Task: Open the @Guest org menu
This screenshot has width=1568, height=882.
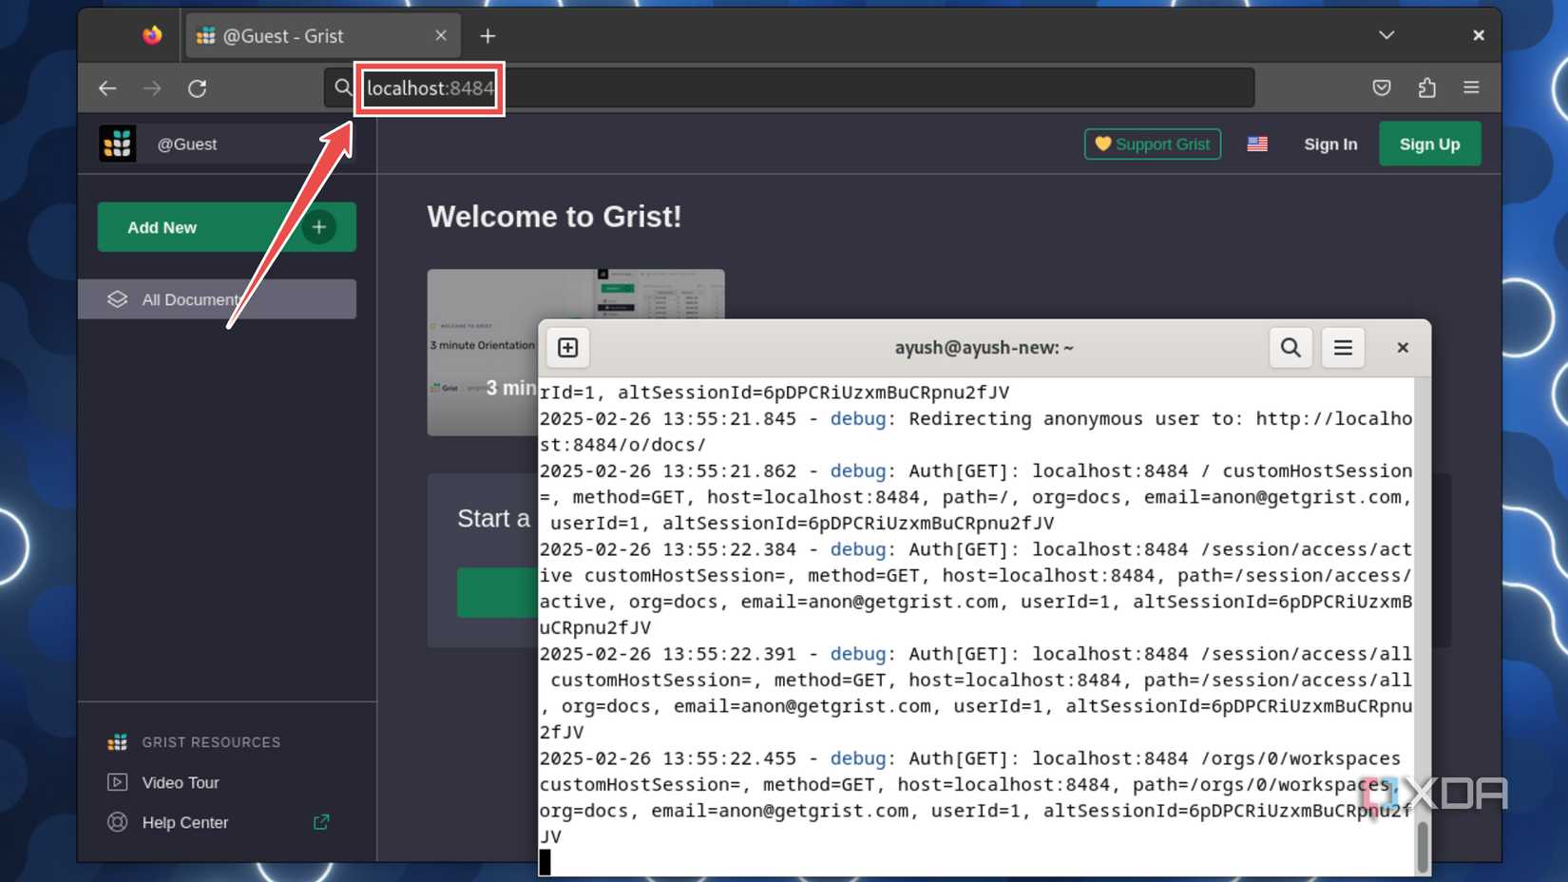Action: 187,144
